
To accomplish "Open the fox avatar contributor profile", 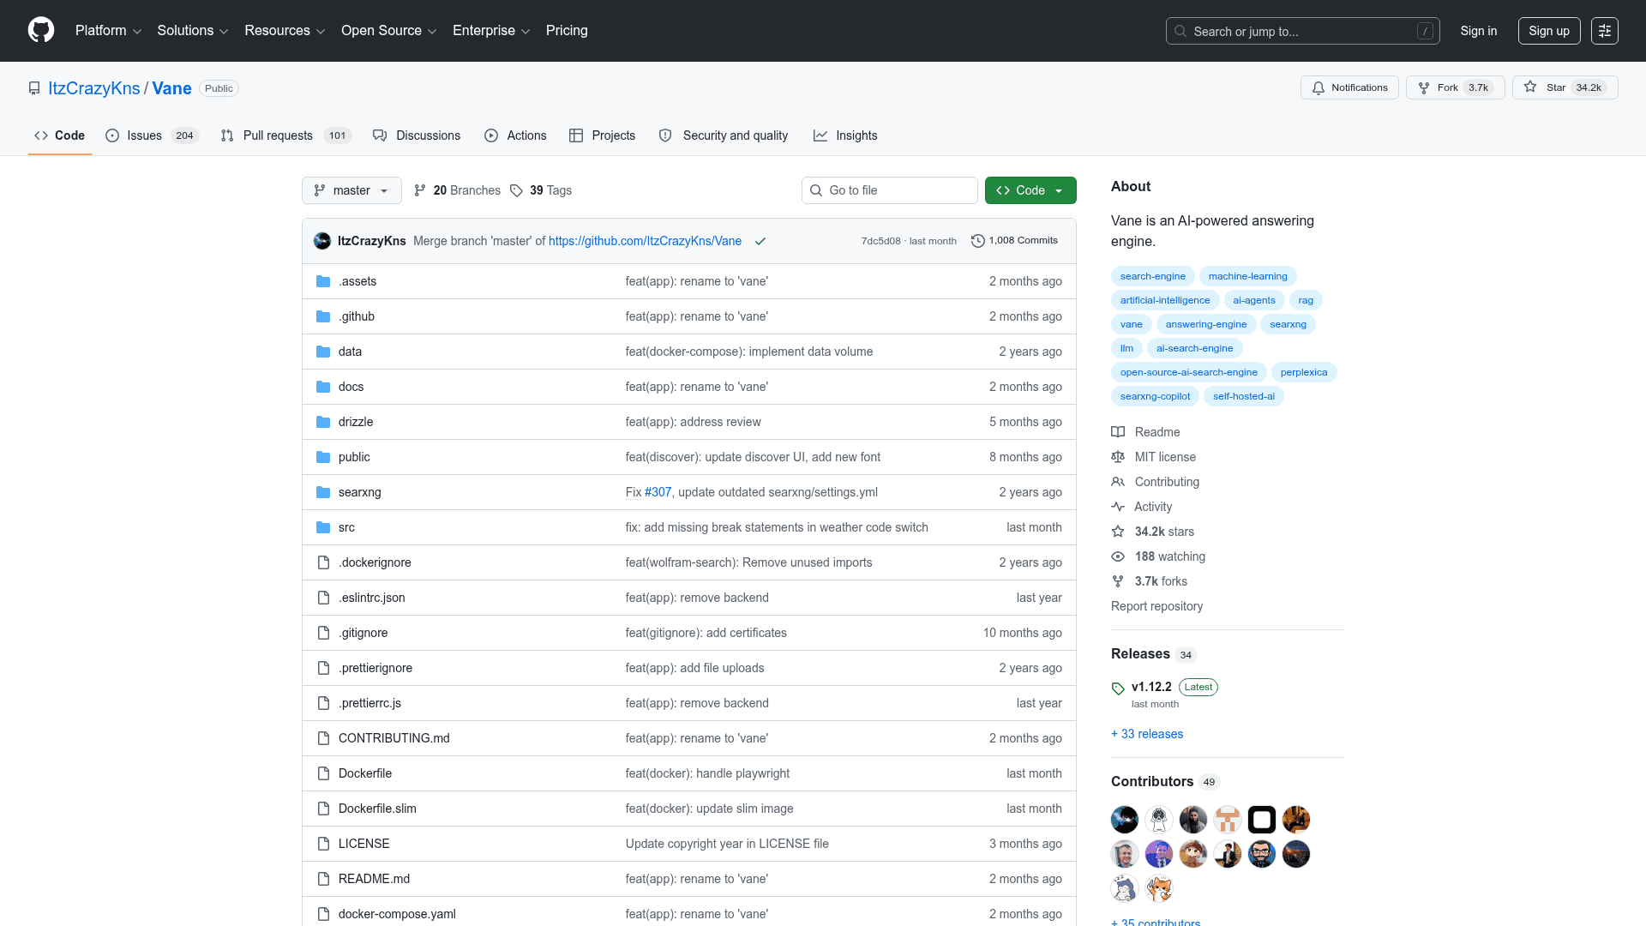I will 1159,888.
